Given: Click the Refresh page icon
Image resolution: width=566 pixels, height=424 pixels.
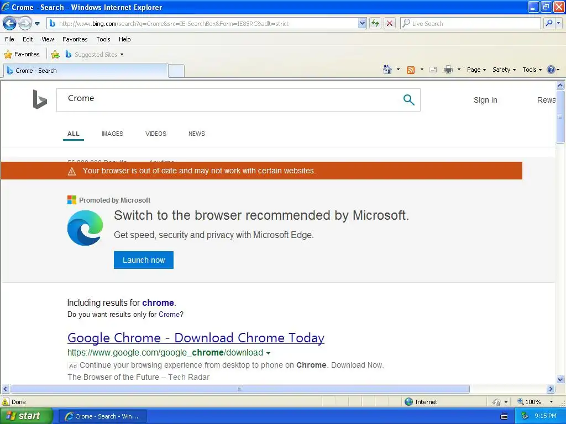Looking at the screenshot, I should [x=375, y=23].
